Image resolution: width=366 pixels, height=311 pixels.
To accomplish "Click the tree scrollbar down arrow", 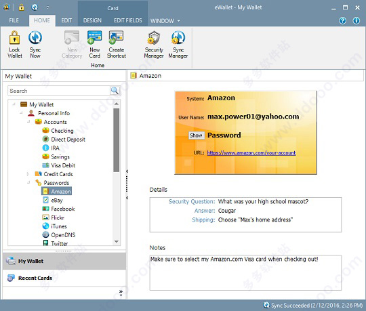I will (117, 242).
